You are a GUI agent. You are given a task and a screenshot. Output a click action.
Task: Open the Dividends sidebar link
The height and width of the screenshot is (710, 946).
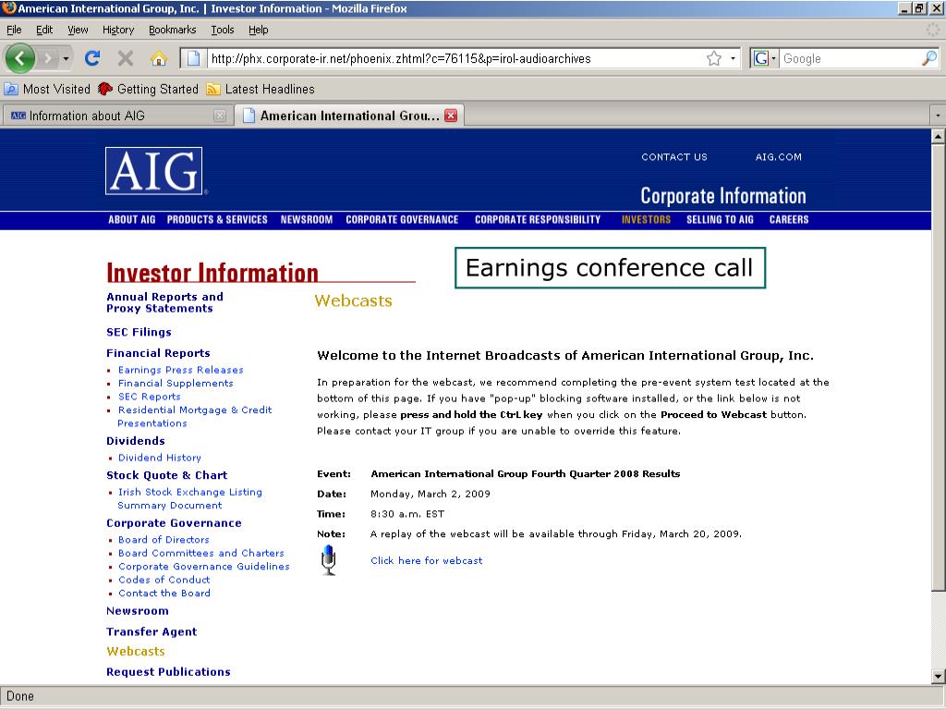point(135,441)
